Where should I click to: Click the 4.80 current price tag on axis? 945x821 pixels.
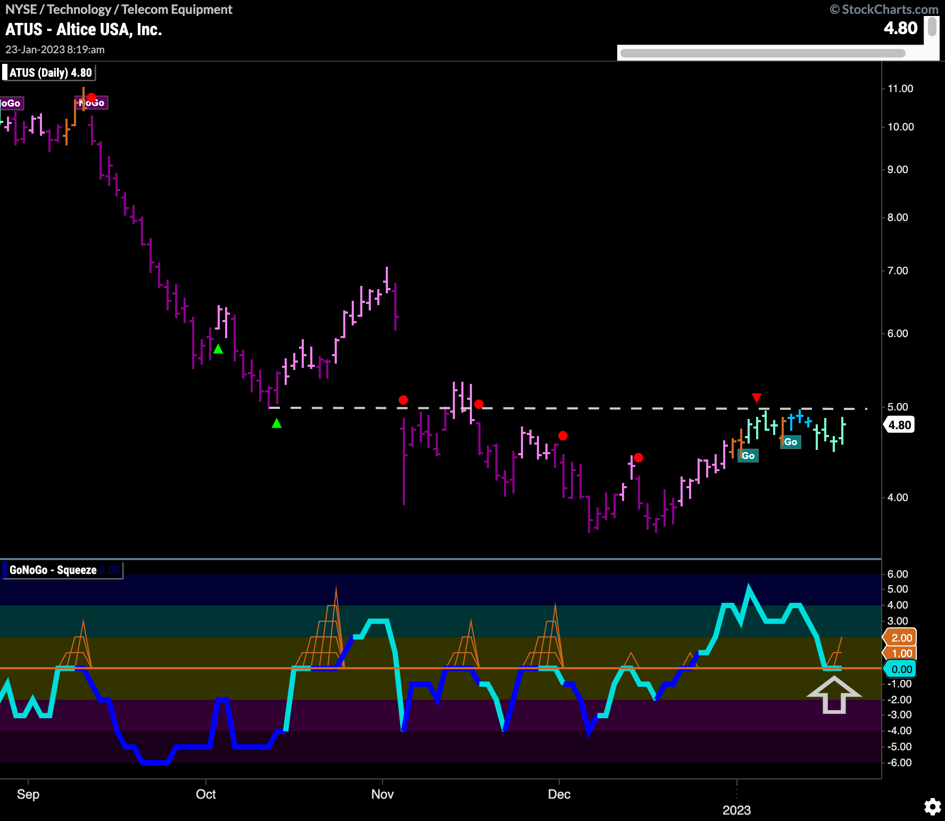(x=899, y=425)
